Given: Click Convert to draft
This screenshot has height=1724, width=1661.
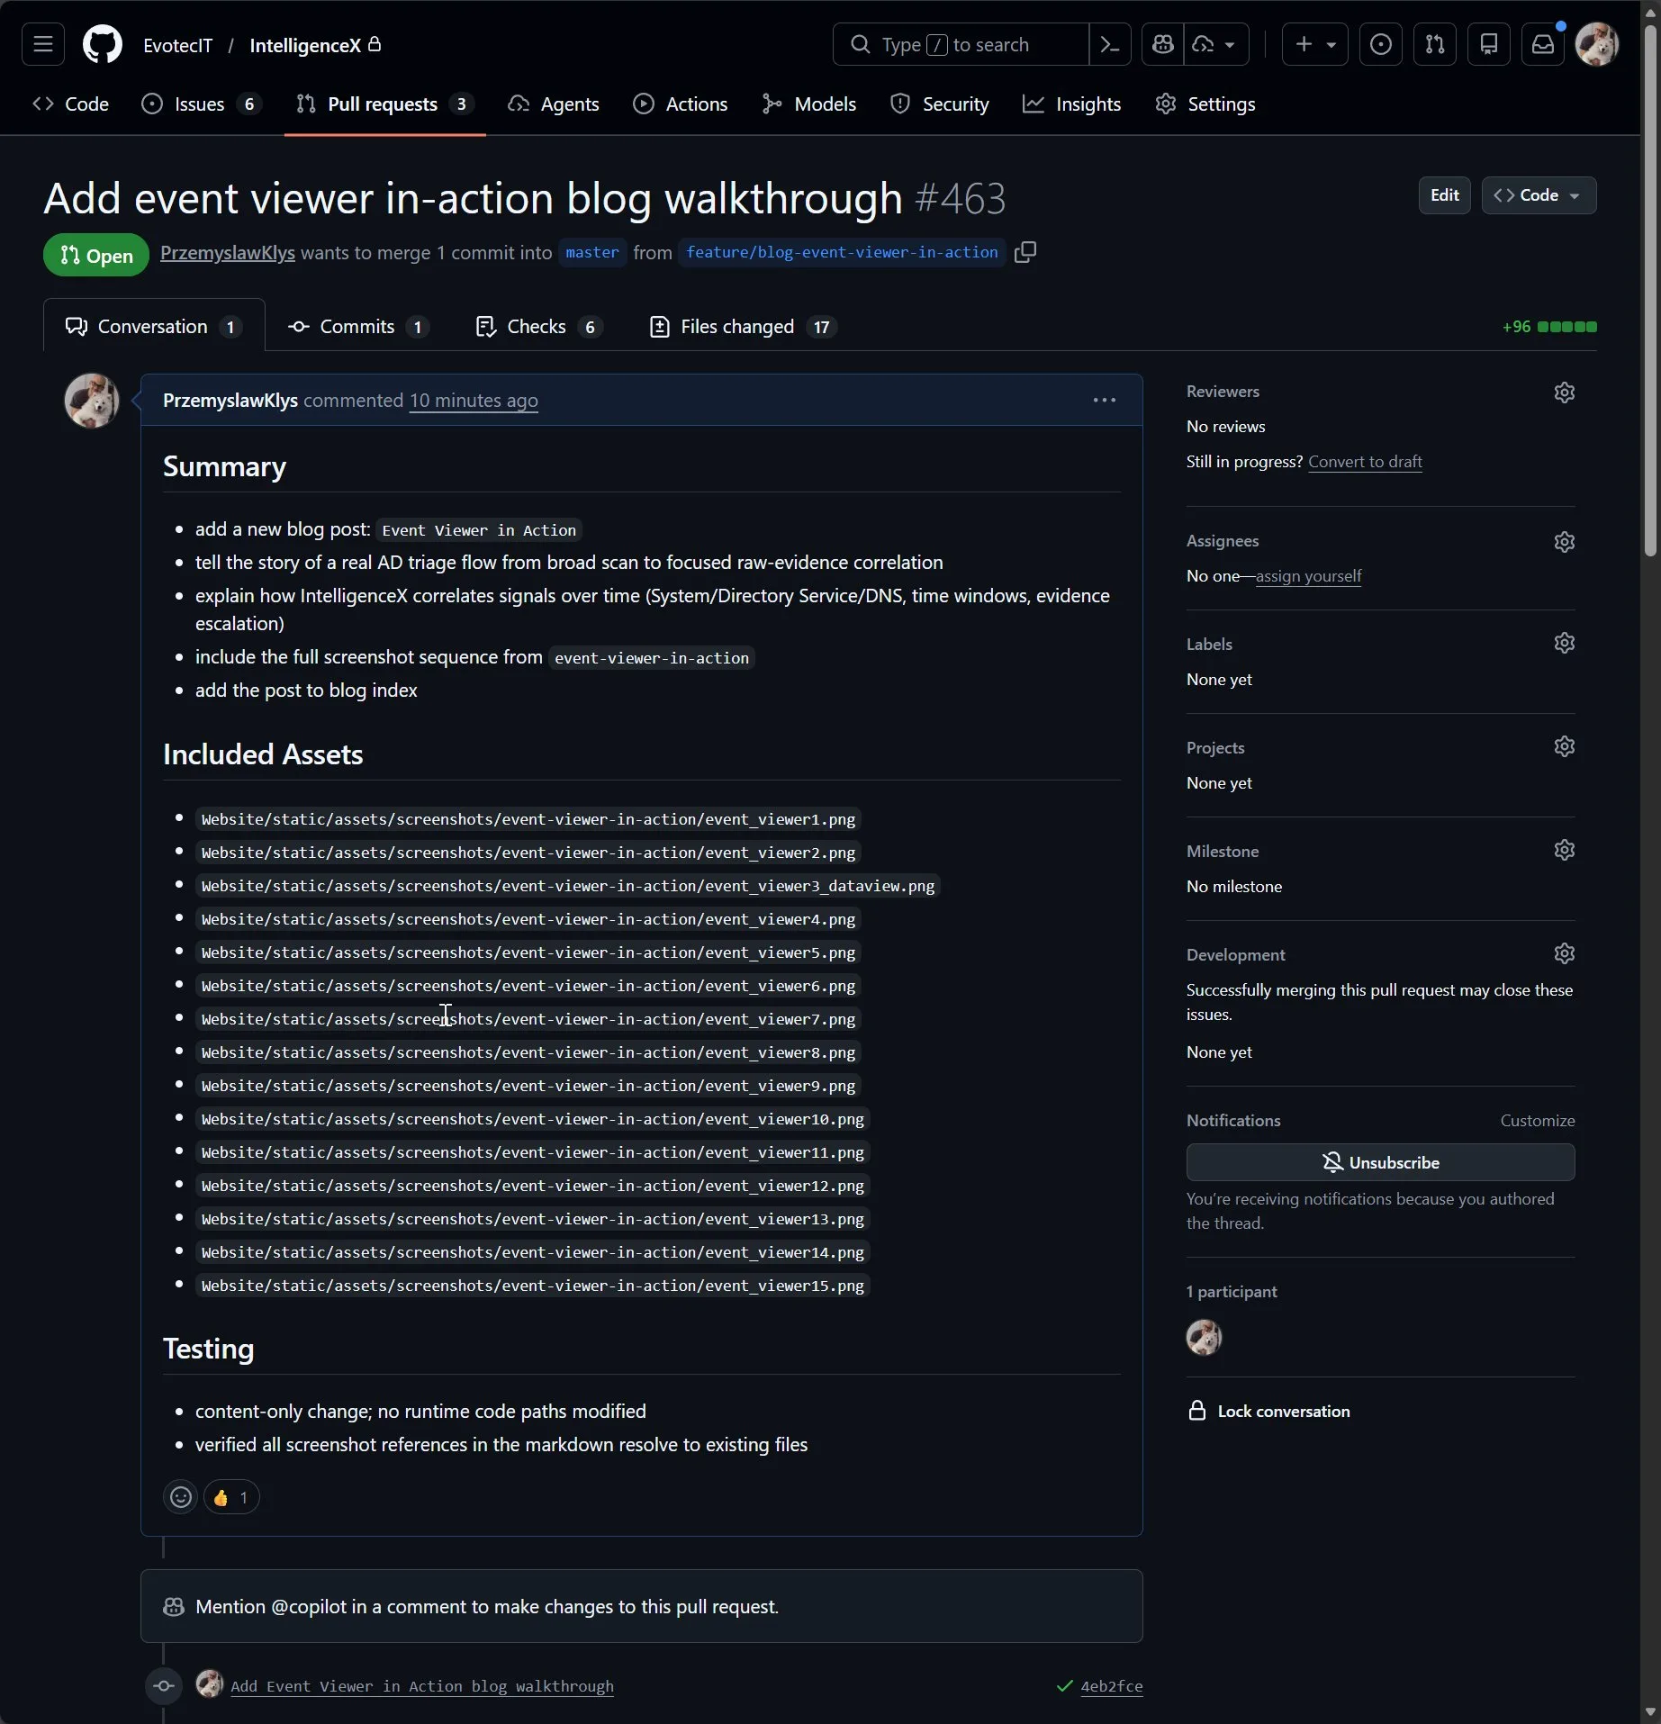Looking at the screenshot, I should point(1365,462).
